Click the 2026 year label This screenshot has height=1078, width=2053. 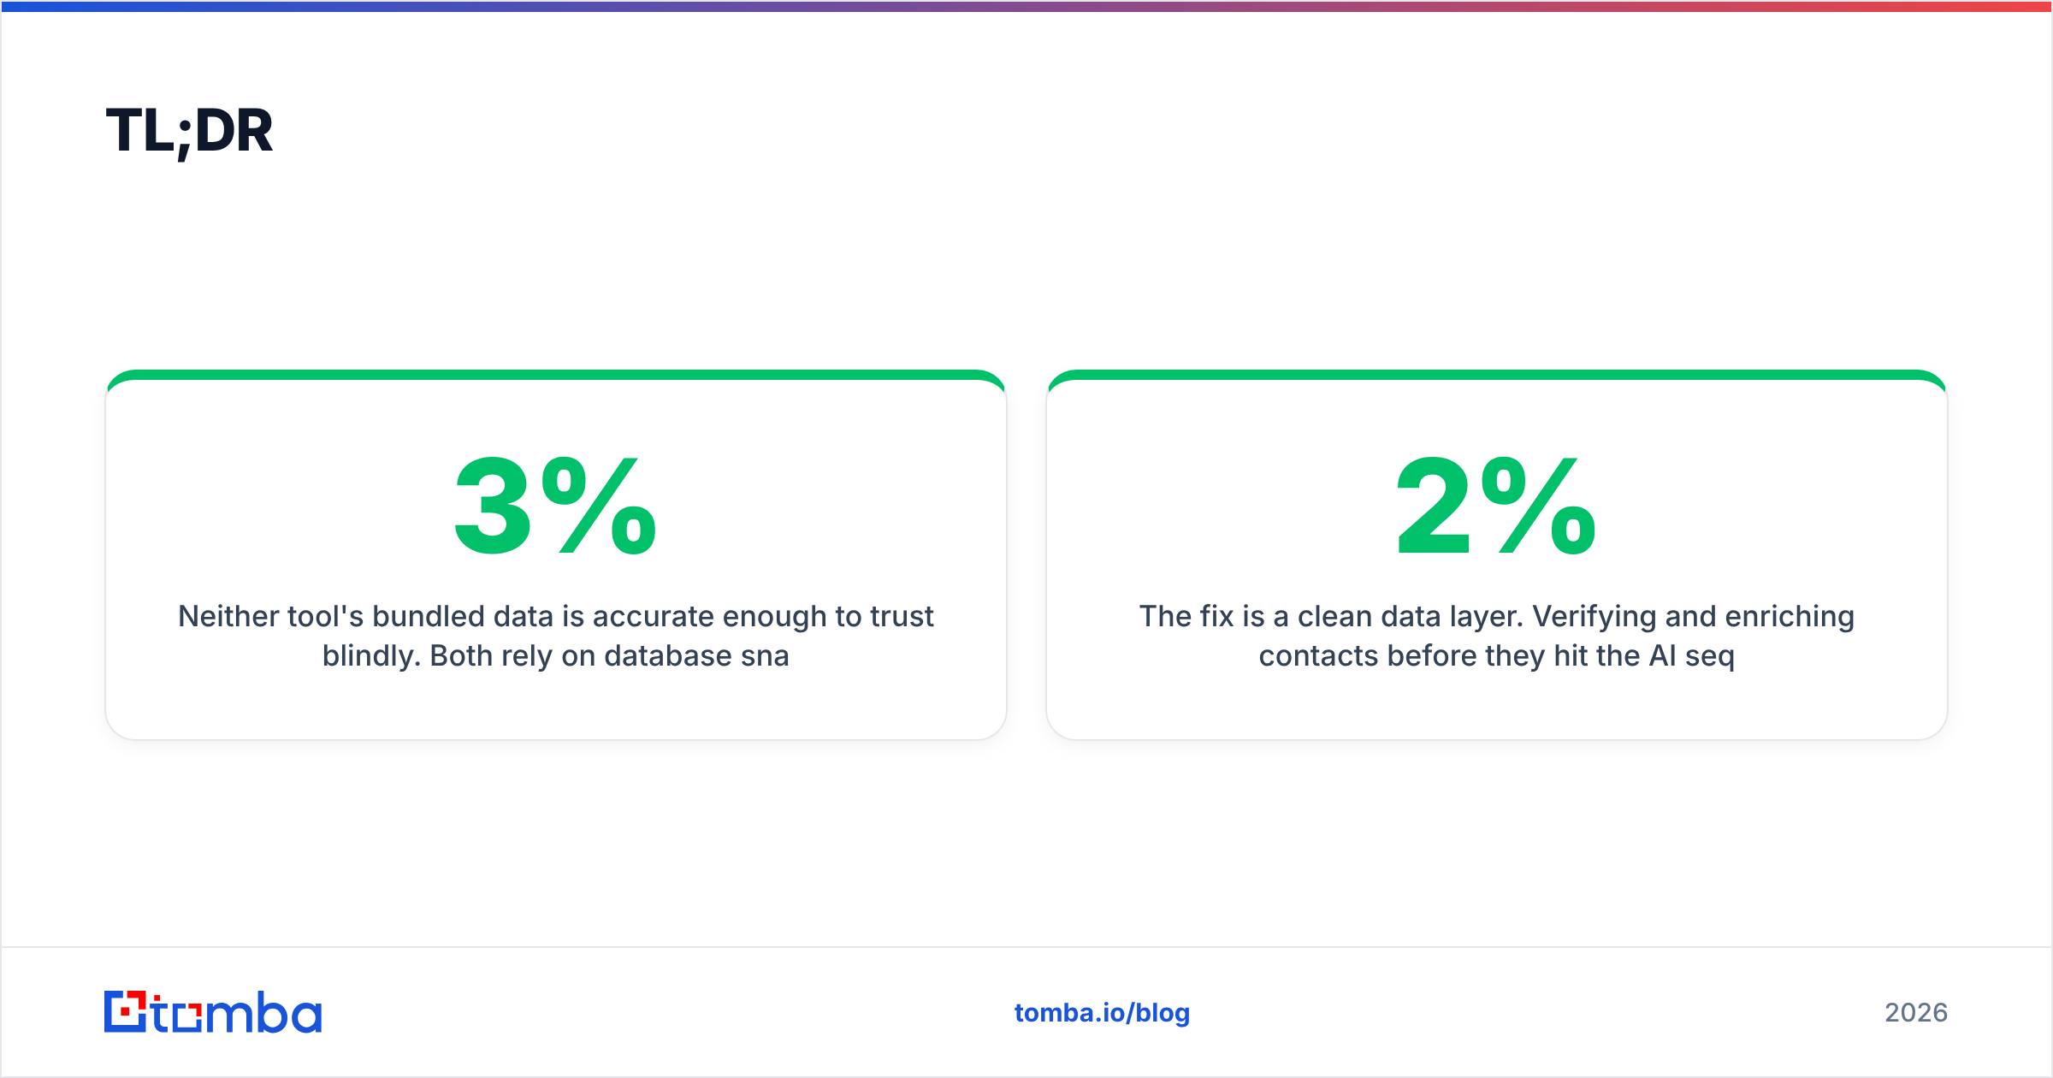[1916, 1013]
